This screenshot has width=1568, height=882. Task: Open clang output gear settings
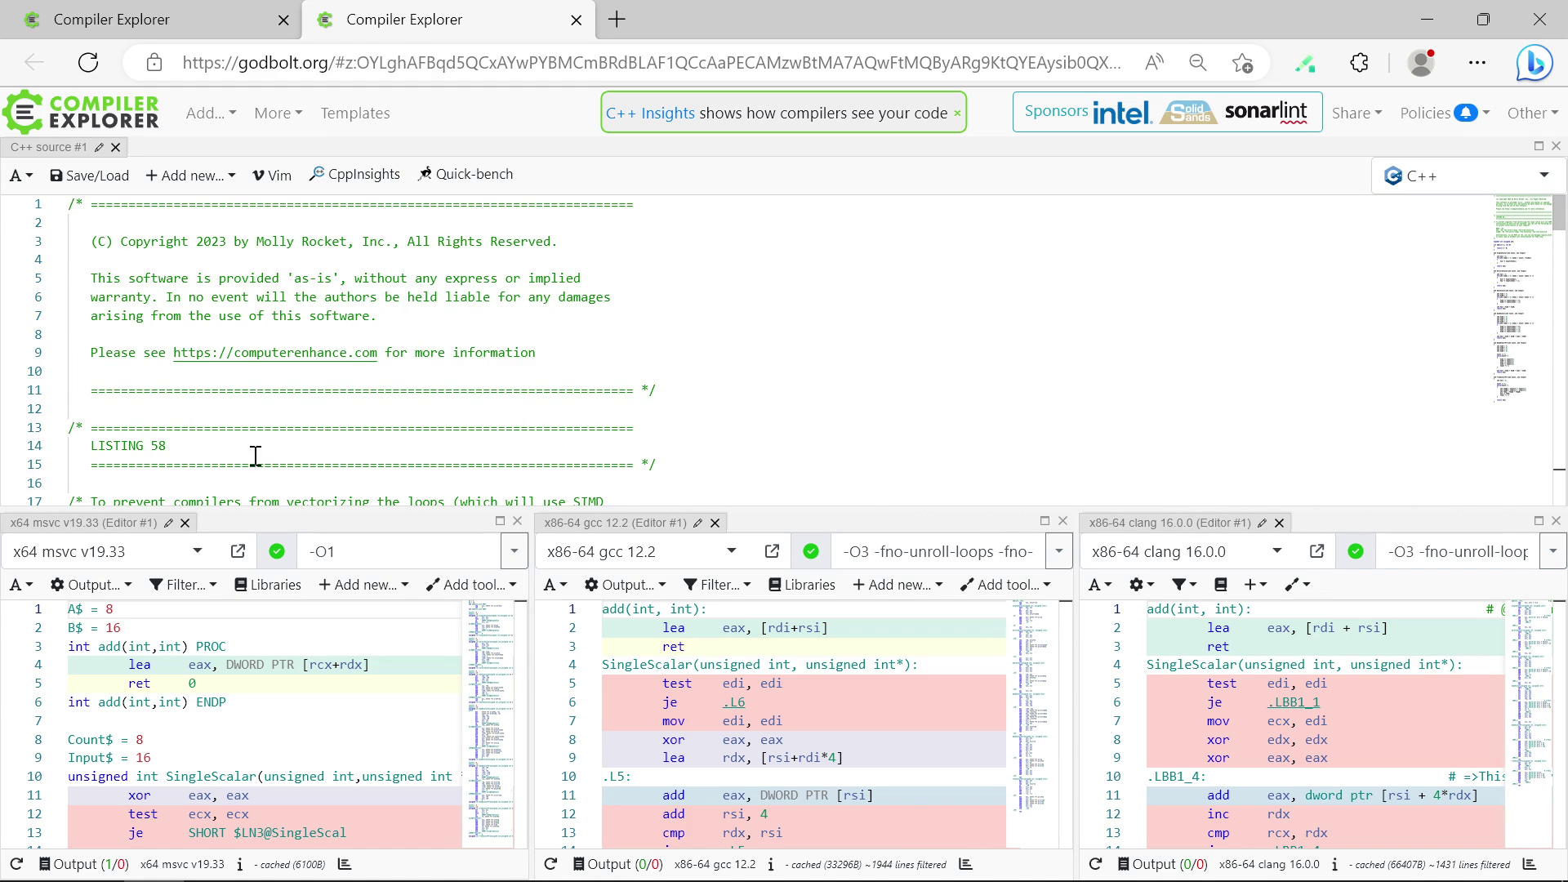pyautogui.click(x=1141, y=585)
